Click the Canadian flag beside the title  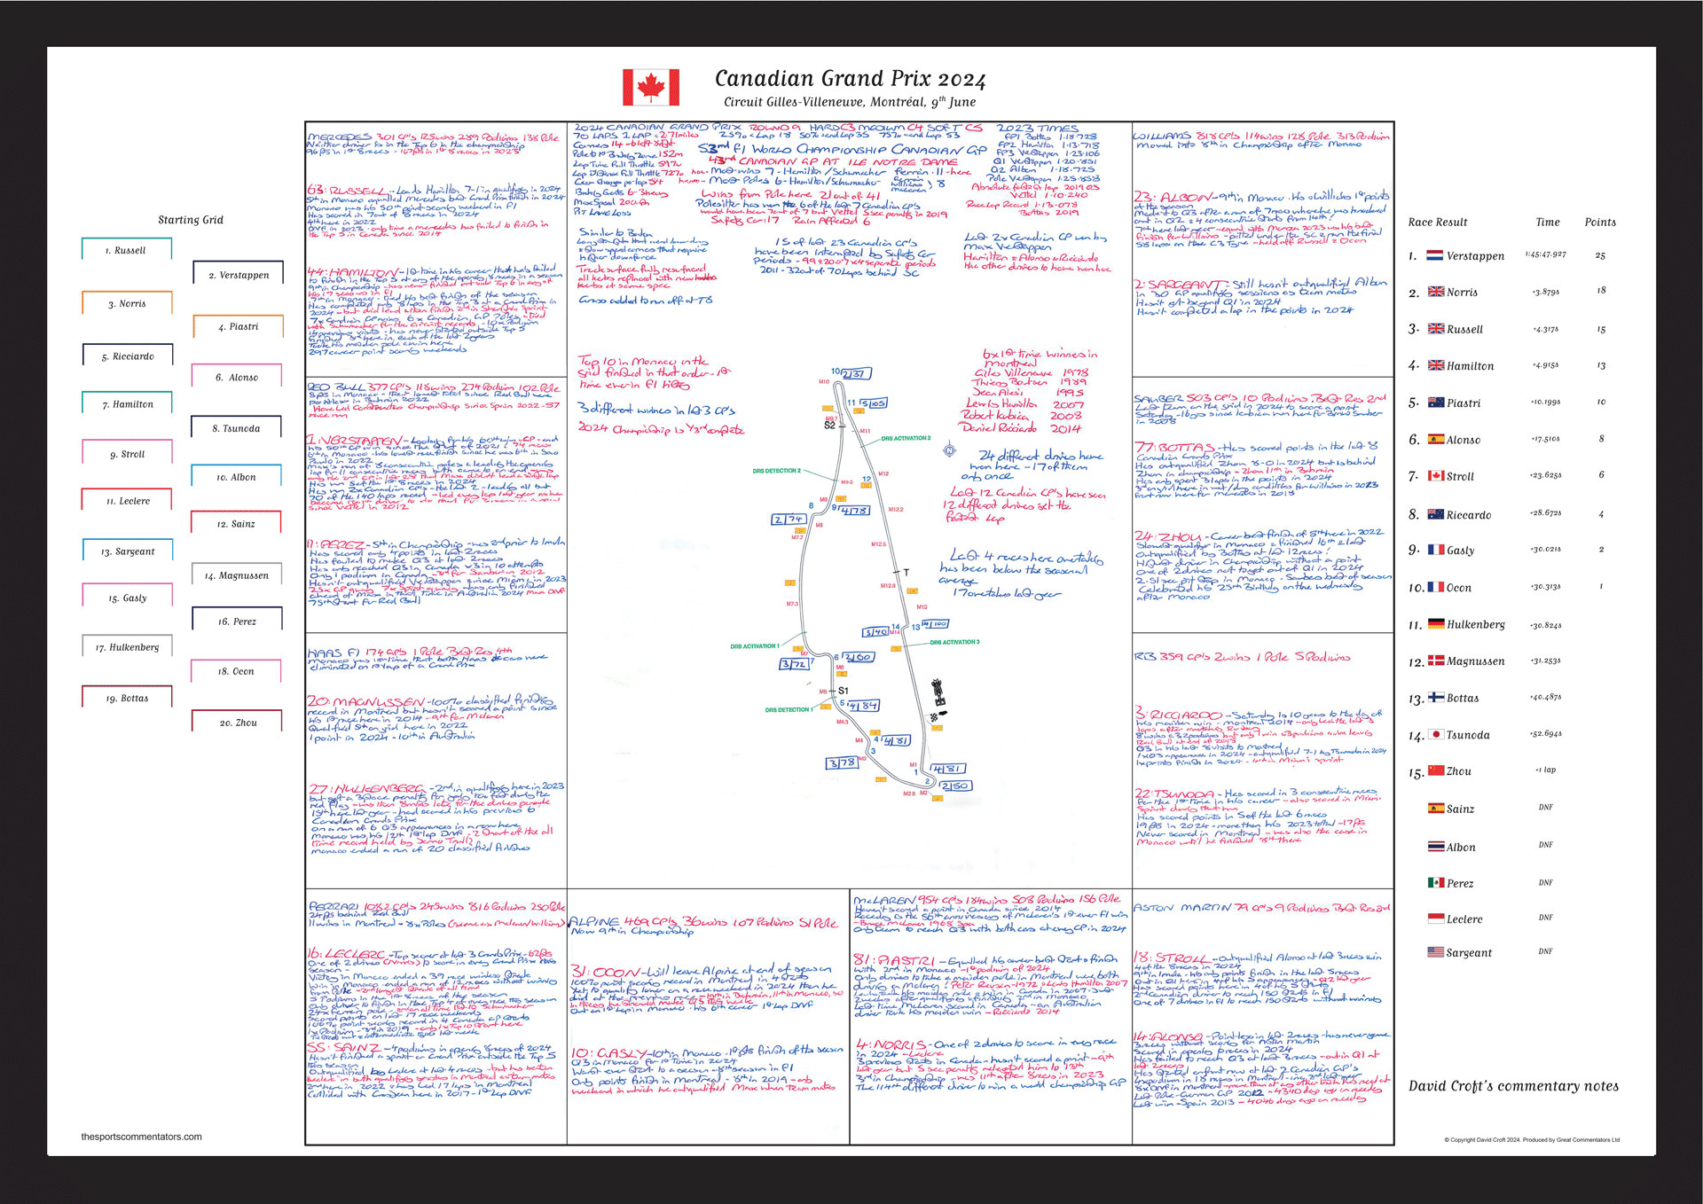pos(650,88)
